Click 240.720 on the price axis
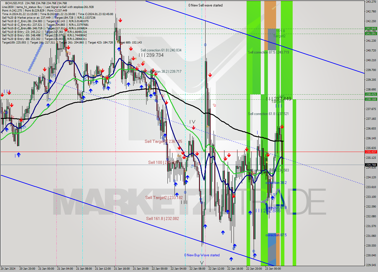378x272 pixels. [371, 51]
